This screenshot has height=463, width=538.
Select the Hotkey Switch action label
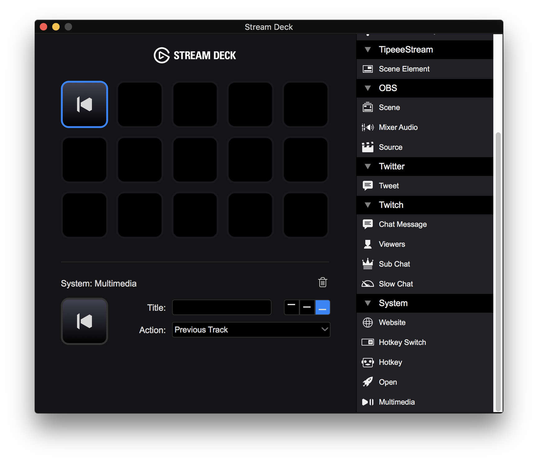pos(403,342)
